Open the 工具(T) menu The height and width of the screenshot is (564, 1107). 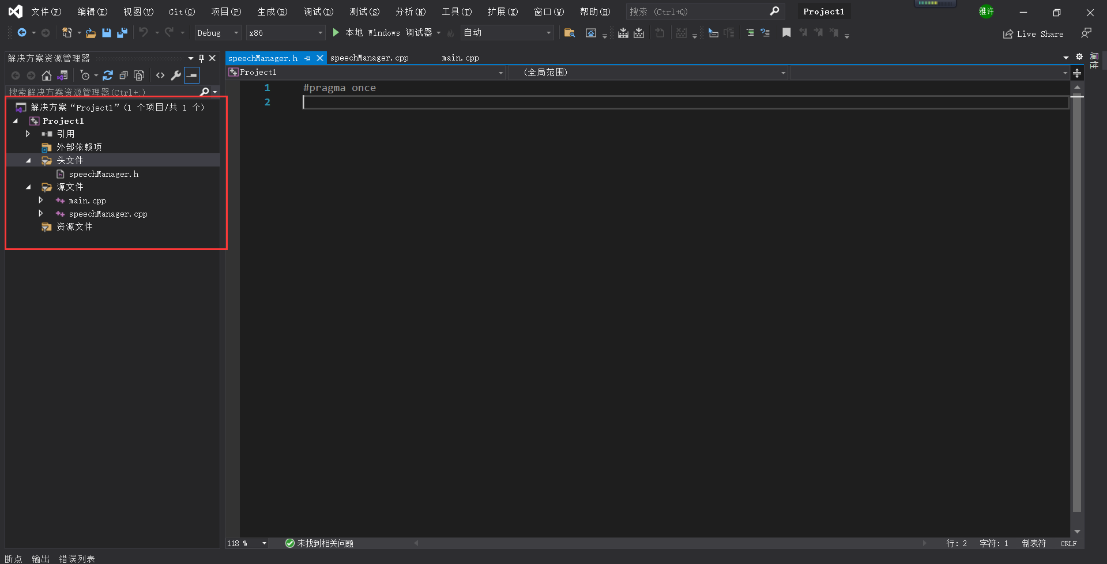click(457, 12)
